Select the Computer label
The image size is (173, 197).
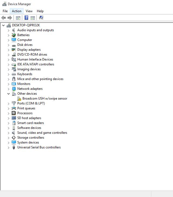[25, 40]
